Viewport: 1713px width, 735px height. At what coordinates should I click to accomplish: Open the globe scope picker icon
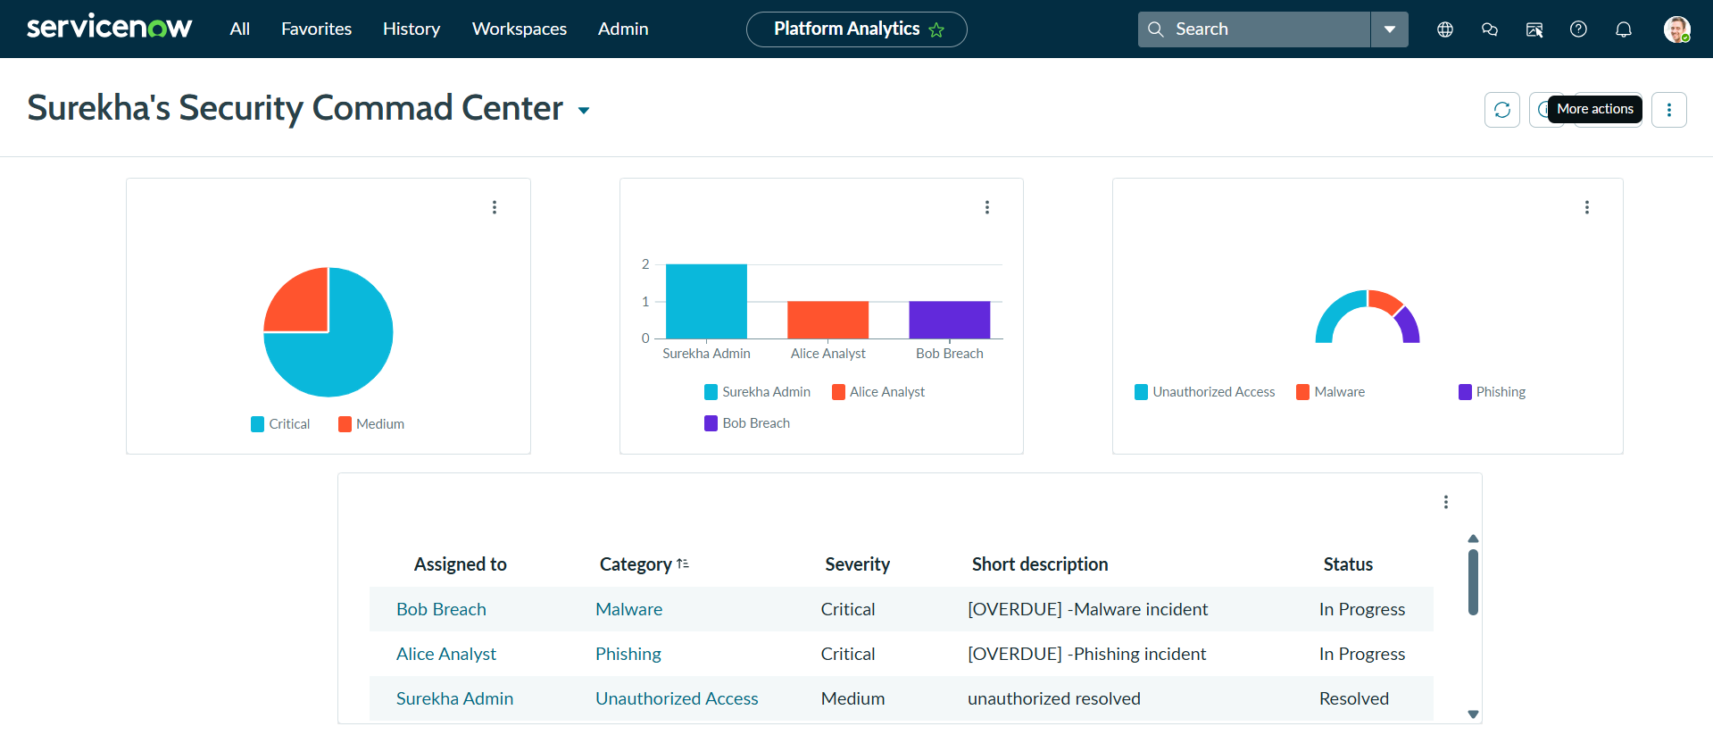tap(1444, 29)
